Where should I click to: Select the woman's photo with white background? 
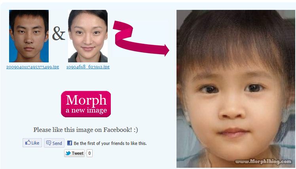point(88,36)
